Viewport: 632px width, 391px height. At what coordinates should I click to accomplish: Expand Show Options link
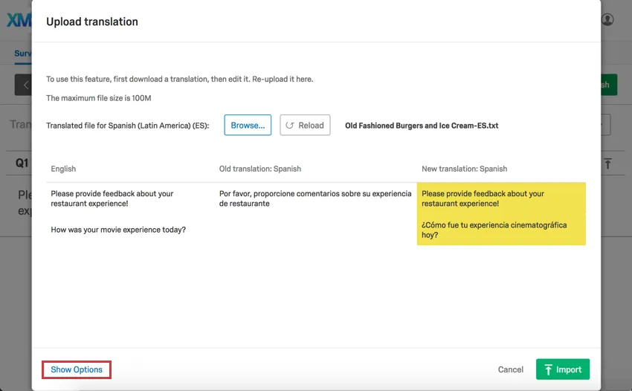click(77, 369)
